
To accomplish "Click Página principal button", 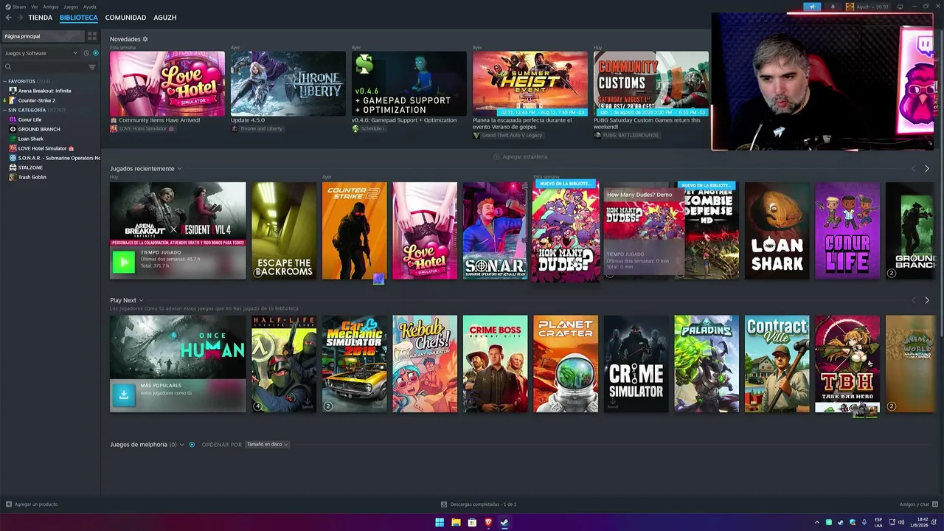I will click(x=44, y=36).
